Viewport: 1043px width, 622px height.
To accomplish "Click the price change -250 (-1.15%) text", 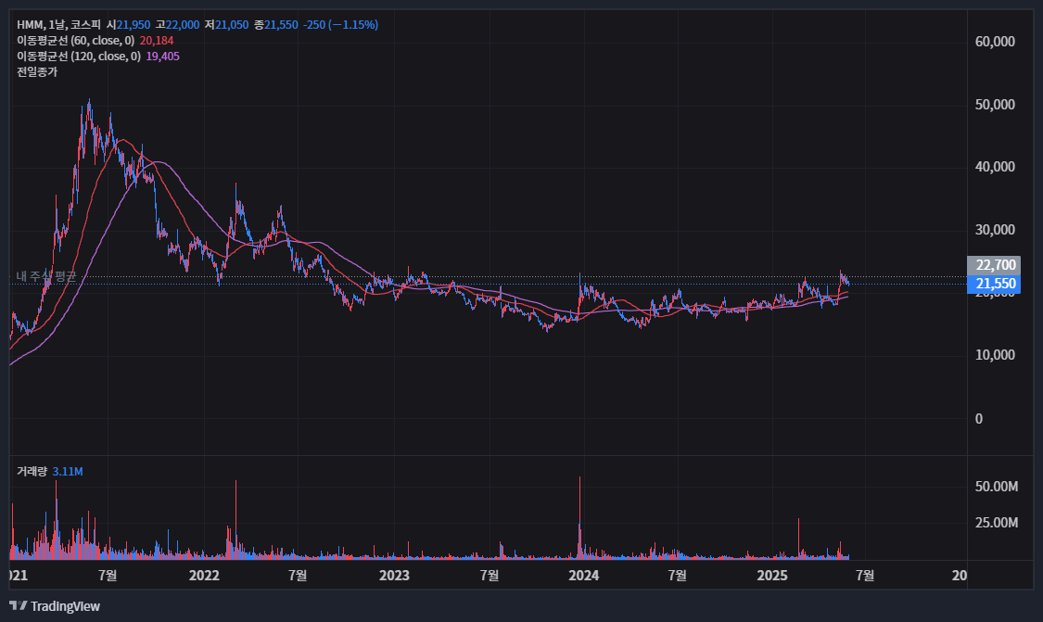I will tap(340, 25).
